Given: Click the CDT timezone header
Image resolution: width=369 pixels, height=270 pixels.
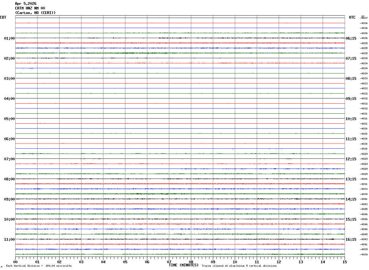Looking at the screenshot, I should 3,17.
